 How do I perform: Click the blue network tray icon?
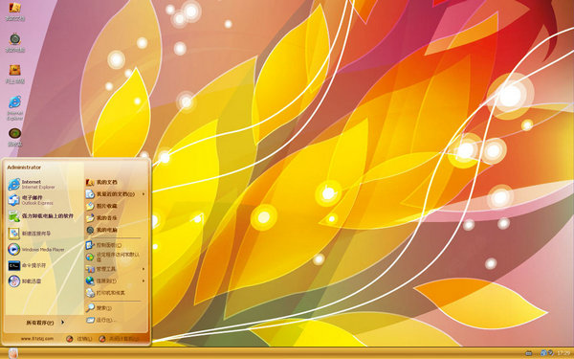[543, 353]
